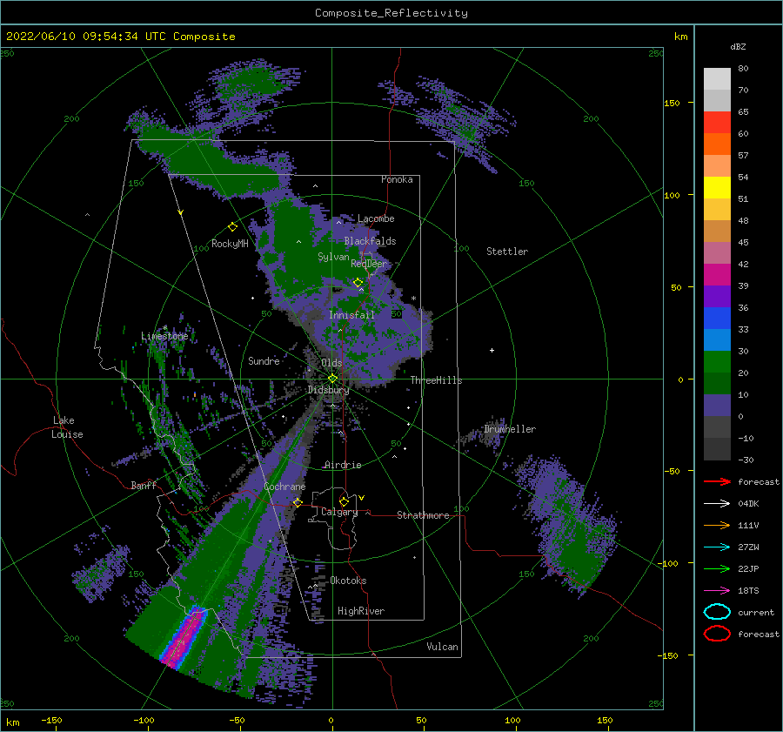Select the Drumheller label
783x732 pixels.
510,429
